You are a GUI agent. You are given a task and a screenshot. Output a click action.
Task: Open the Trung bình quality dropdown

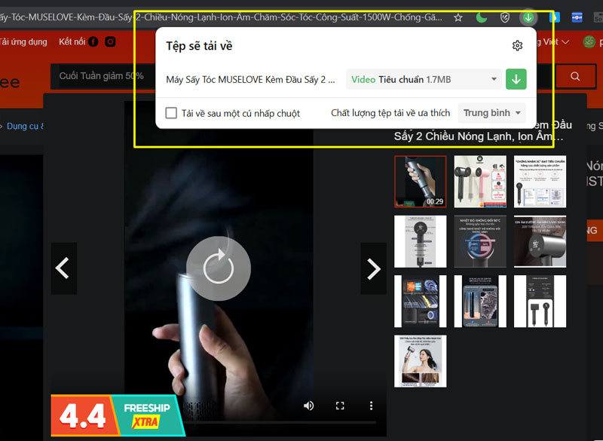[x=491, y=112]
